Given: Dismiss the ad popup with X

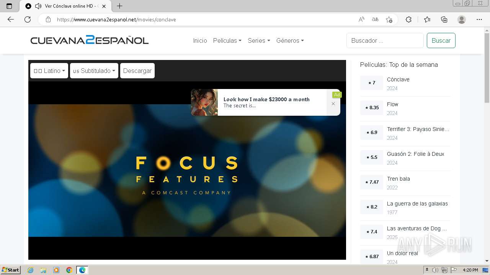Looking at the screenshot, I should pyautogui.click(x=333, y=104).
